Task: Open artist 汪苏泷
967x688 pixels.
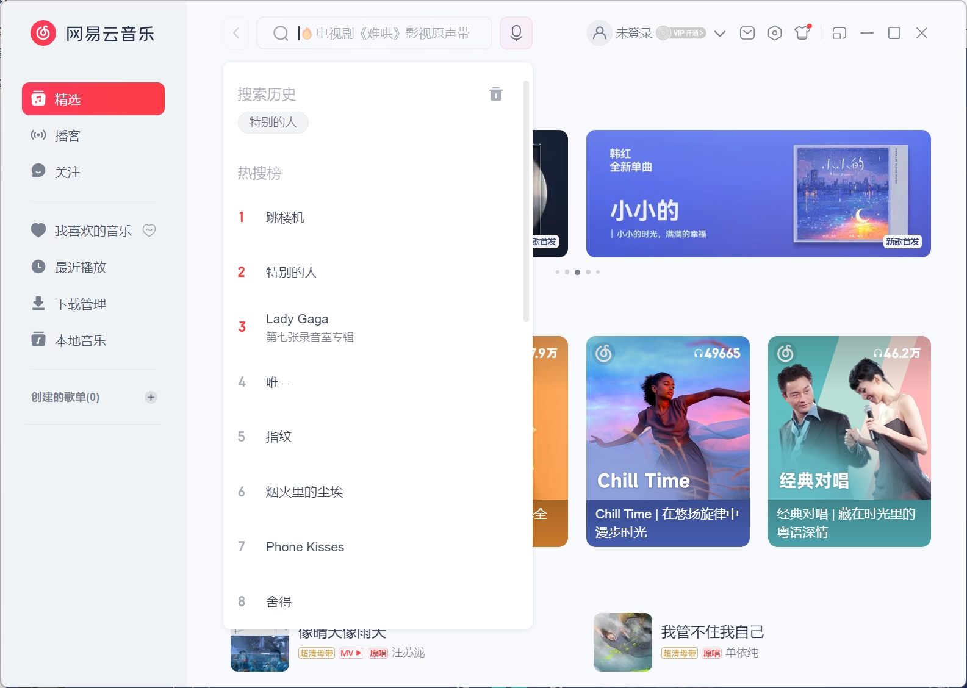Action: (x=408, y=653)
